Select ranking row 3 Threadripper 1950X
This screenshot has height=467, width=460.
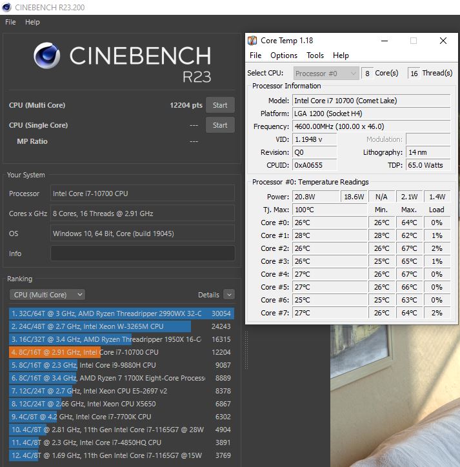[121, 339]
